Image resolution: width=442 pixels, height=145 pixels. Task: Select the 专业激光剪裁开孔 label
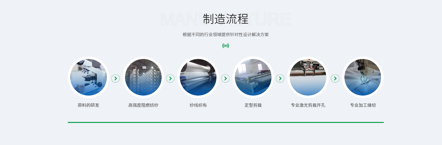tap(308, 105)
